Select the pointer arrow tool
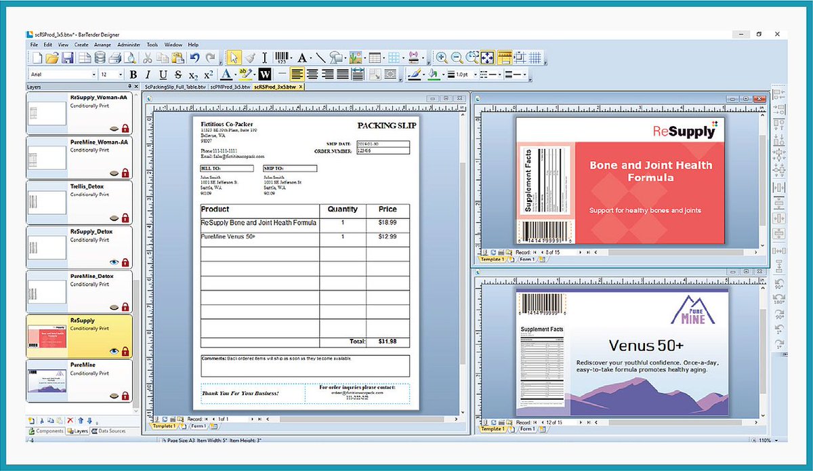Screen dimensions: 813x471 pyautogui.click(x=234, y=58)
